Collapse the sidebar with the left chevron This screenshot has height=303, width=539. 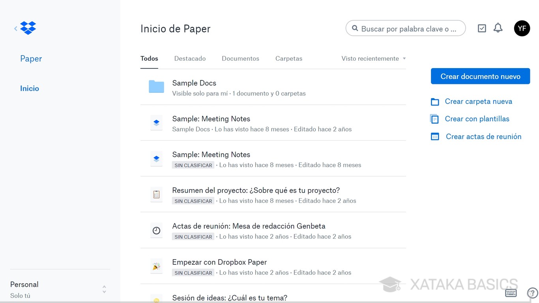(15, 28)
